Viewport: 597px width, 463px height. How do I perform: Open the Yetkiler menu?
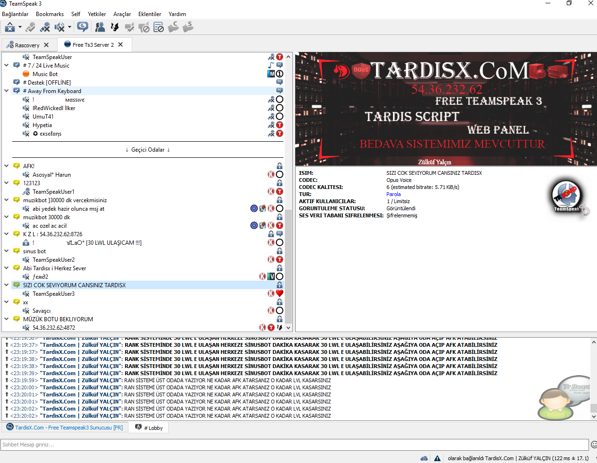pos(97,14)
